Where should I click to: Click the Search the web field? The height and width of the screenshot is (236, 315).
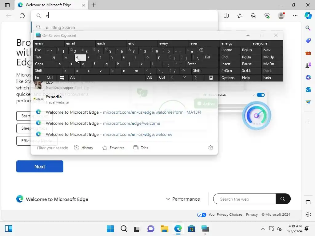(245, 199)
